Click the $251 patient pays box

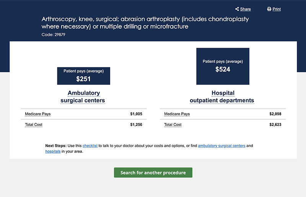[x=83, y=76]
